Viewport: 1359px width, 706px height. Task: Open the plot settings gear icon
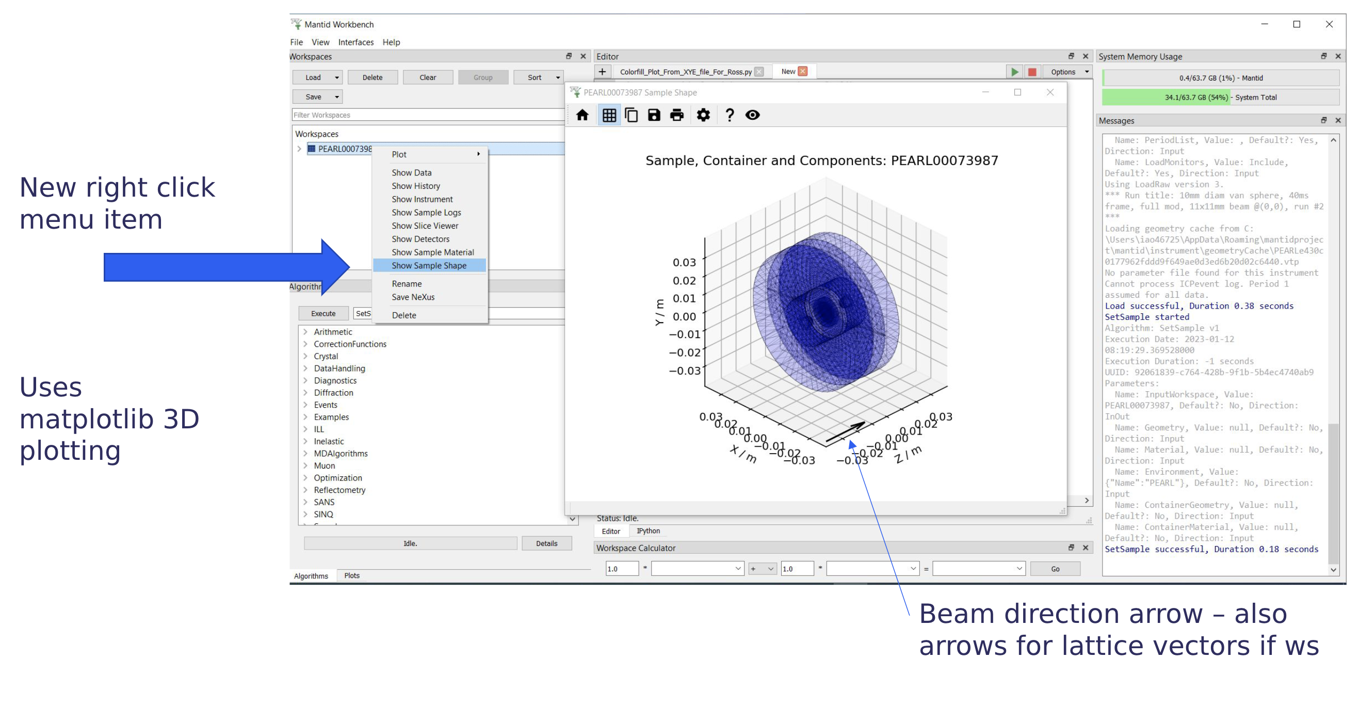point(703,115)
